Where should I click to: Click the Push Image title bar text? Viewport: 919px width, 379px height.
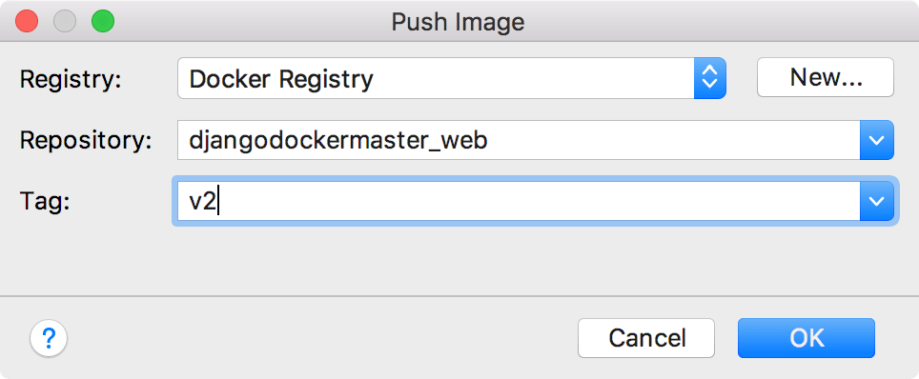pyautogui.click(x=458, y=22)
